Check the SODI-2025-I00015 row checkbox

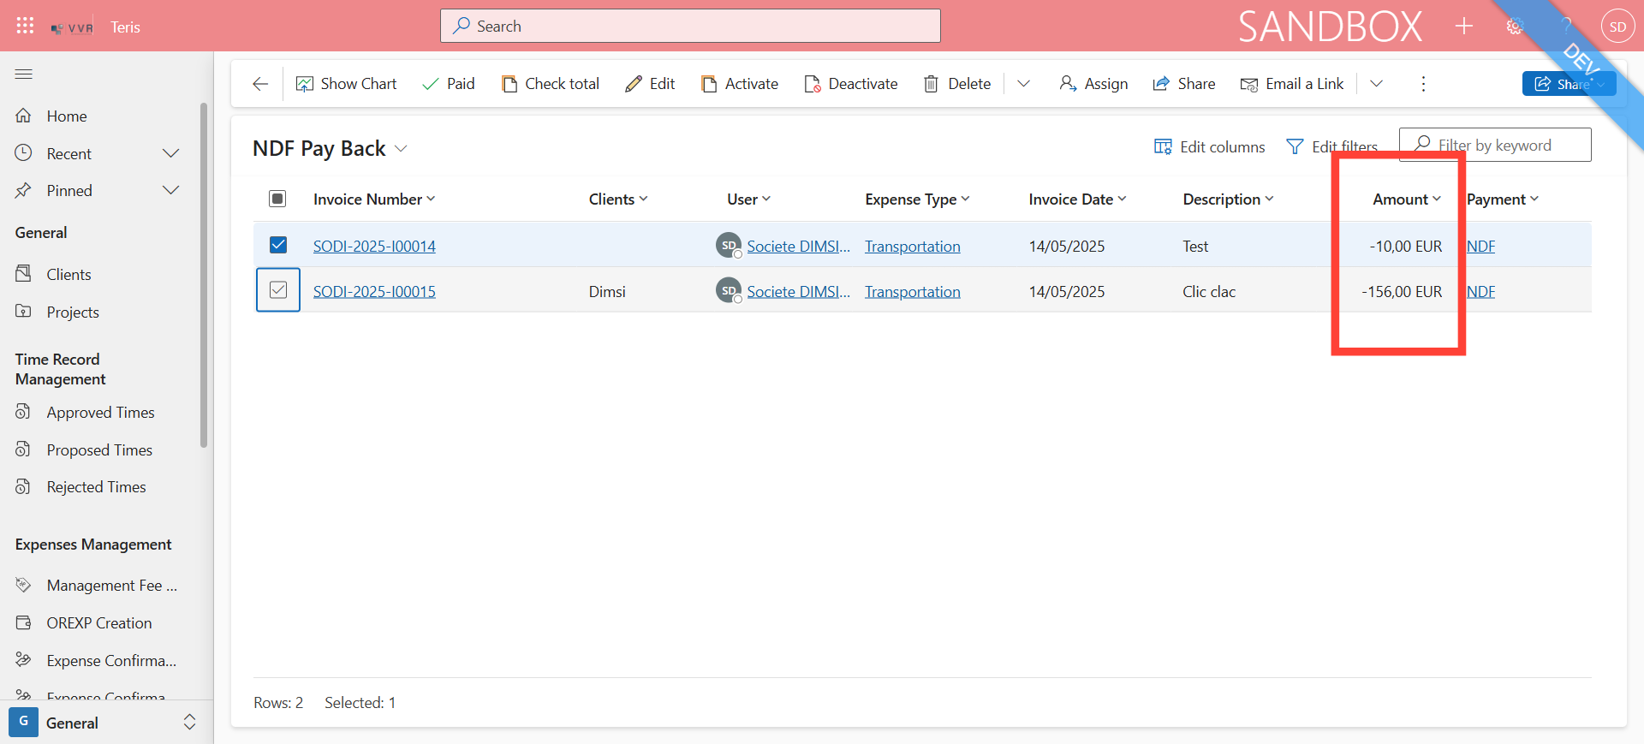(x=278, y=290)
